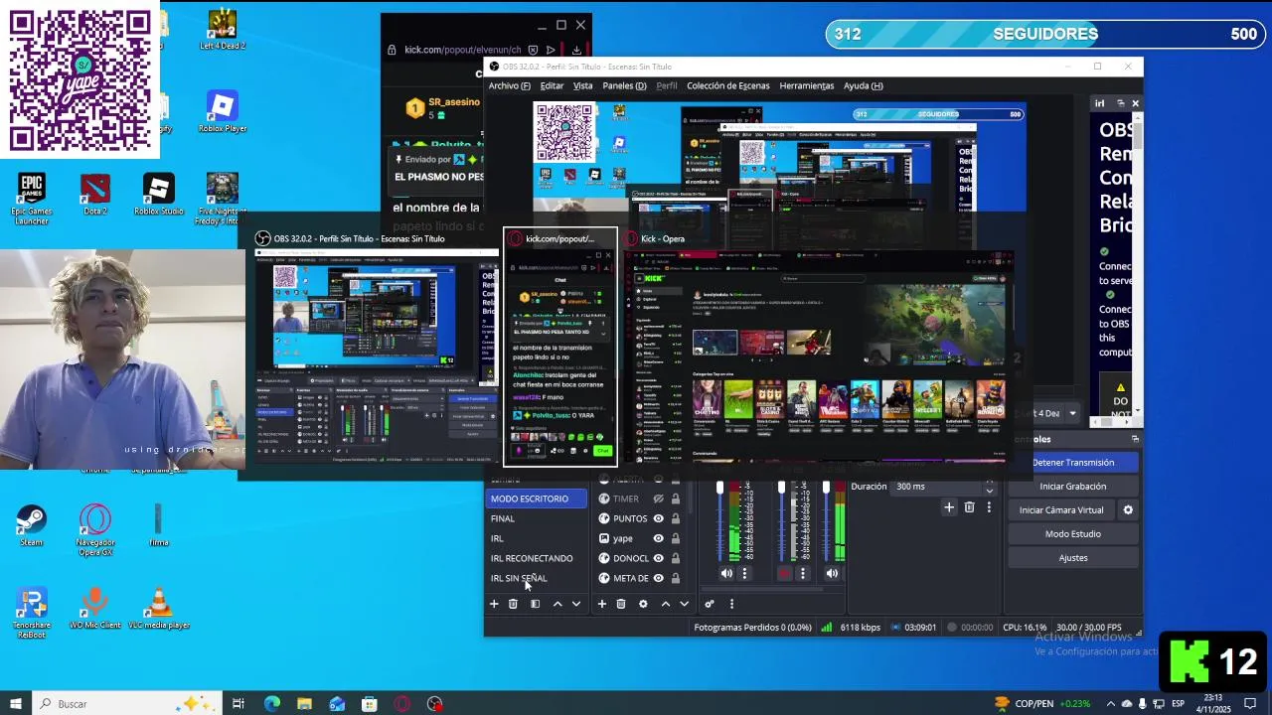
Task: Select Epic Games Launcher desktop icon
Action: [32, 199]
